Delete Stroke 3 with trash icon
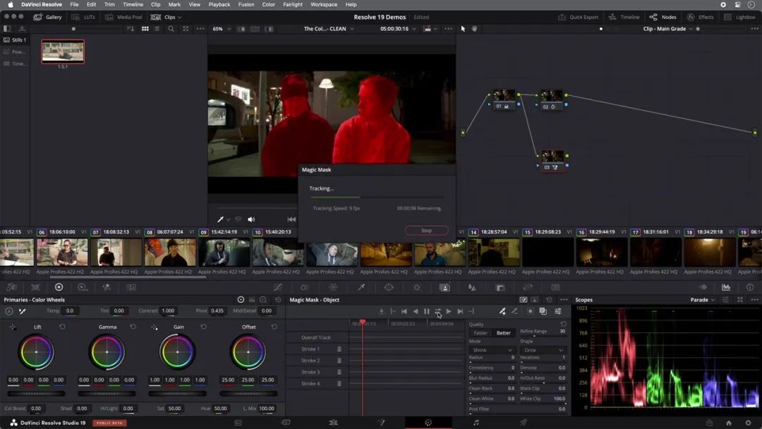Screen dimensions: 762x429 pyautogui.click(x=339, y=372)
